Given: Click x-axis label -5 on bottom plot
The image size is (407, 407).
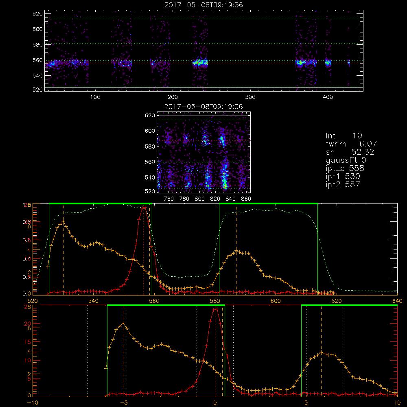Looking at the screenshot, I should [x=124, y=403].
